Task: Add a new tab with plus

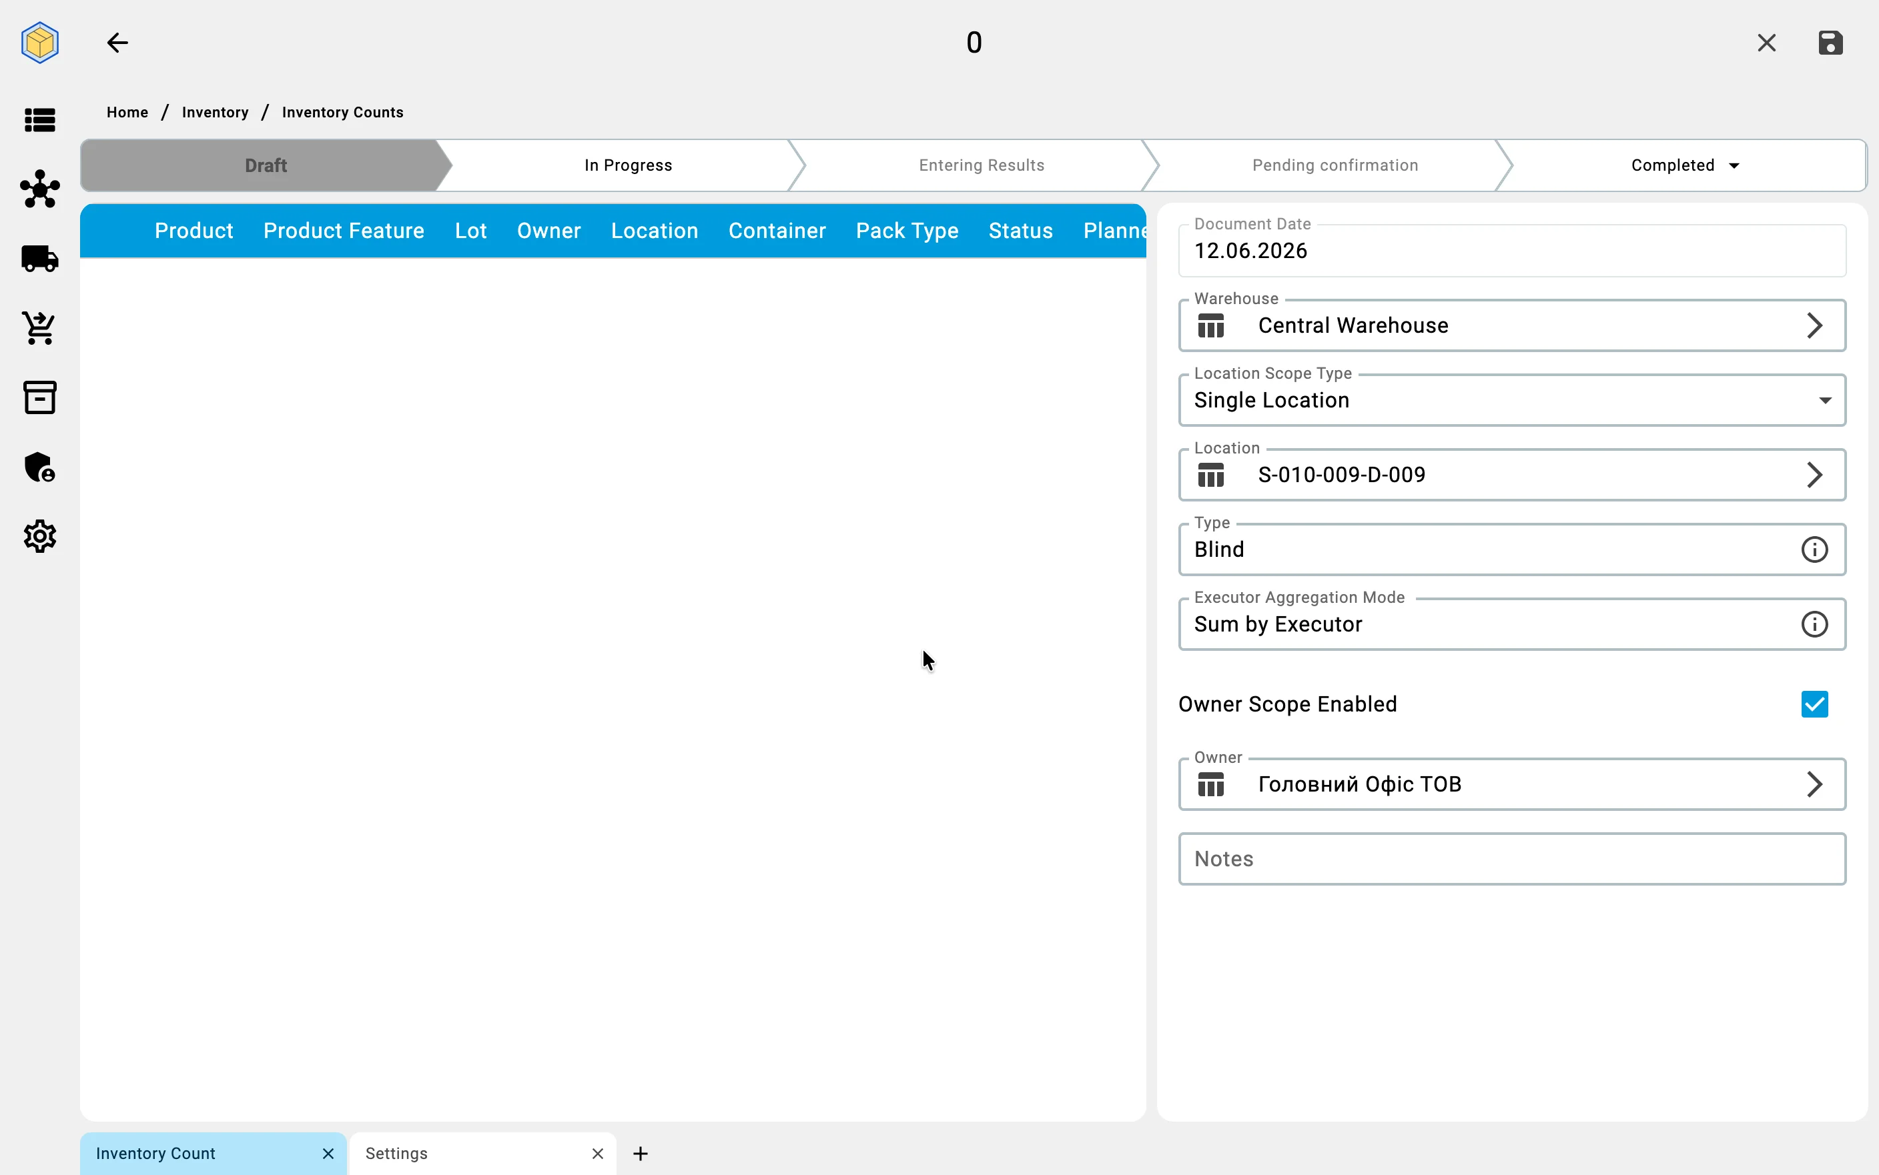Action: point(640,1153)
